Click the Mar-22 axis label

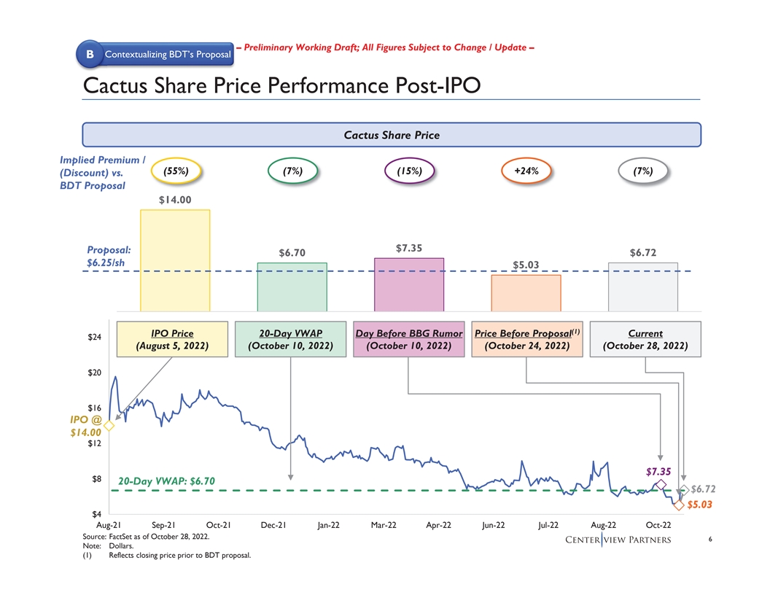click(383, 526)
